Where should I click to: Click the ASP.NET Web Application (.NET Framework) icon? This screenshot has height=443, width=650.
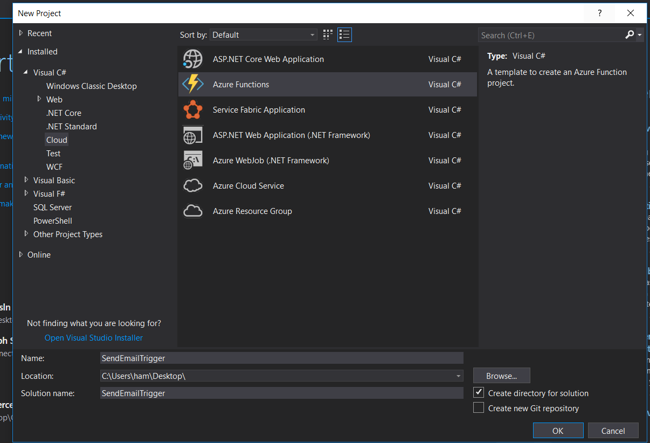click(192, 135)
